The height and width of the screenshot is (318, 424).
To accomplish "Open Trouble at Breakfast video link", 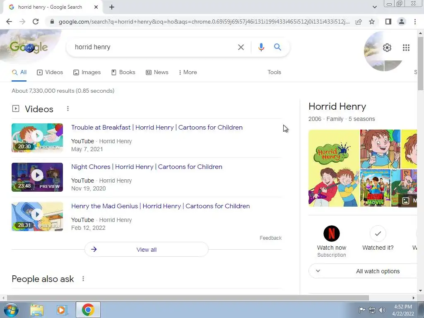I will click(x=157, y=128).
